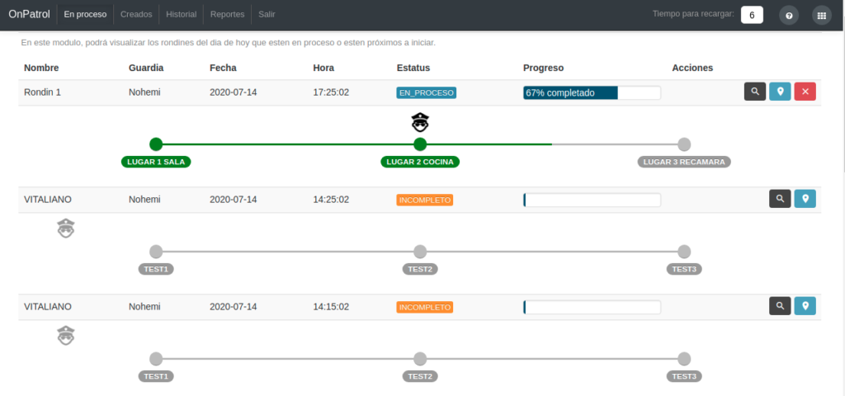Click the Estatus column header
845x396 pixels.
(x=413, y=68)
